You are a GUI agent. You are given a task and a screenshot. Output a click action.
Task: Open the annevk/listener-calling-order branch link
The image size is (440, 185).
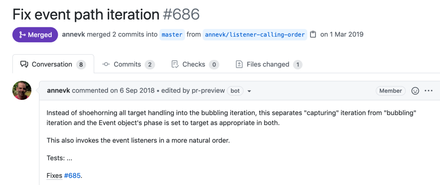(255, 35)
